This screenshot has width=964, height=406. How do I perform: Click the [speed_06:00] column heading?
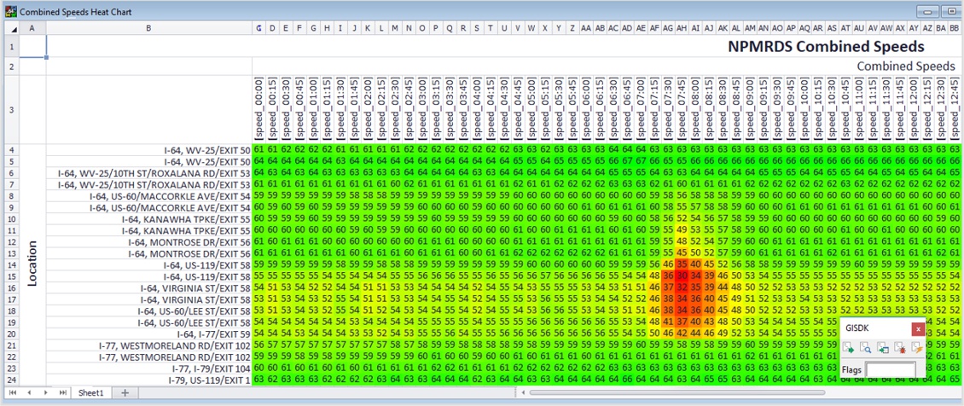(x=586, y=110)
